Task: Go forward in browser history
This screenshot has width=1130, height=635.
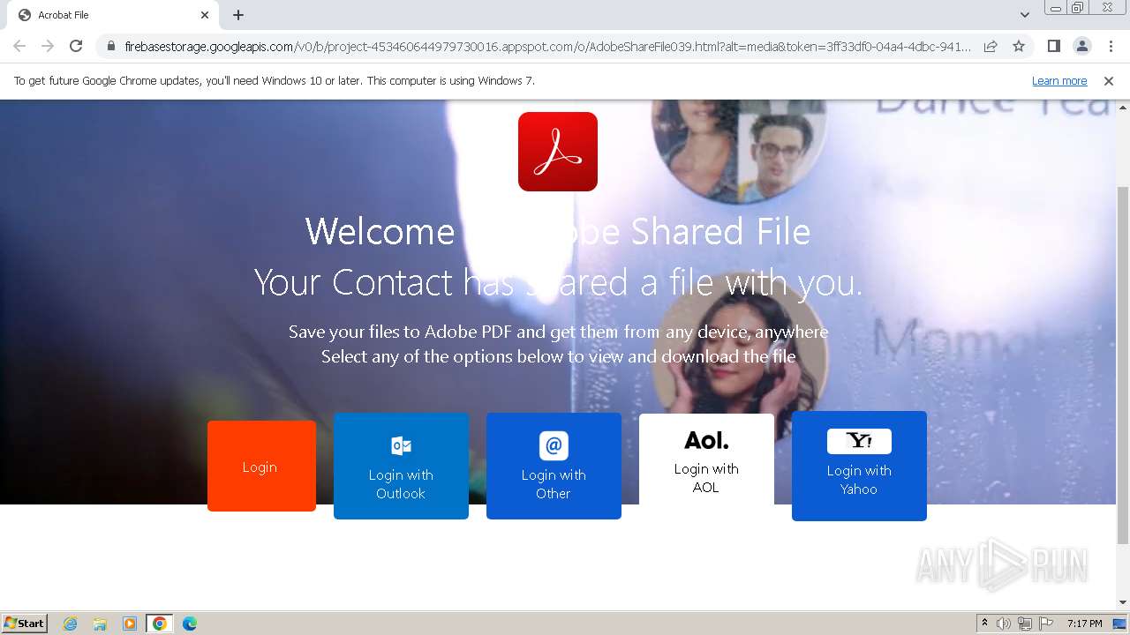Action: tap(48, 46)
